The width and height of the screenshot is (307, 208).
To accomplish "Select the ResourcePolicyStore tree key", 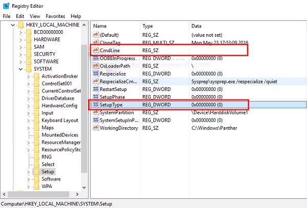I will [x=61, y=150].
